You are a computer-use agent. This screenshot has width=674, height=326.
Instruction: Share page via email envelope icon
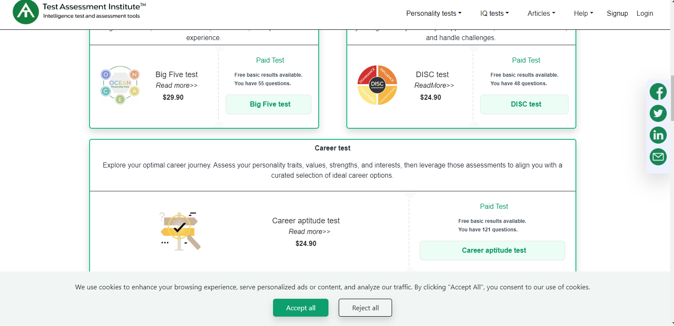click(658, 157)
